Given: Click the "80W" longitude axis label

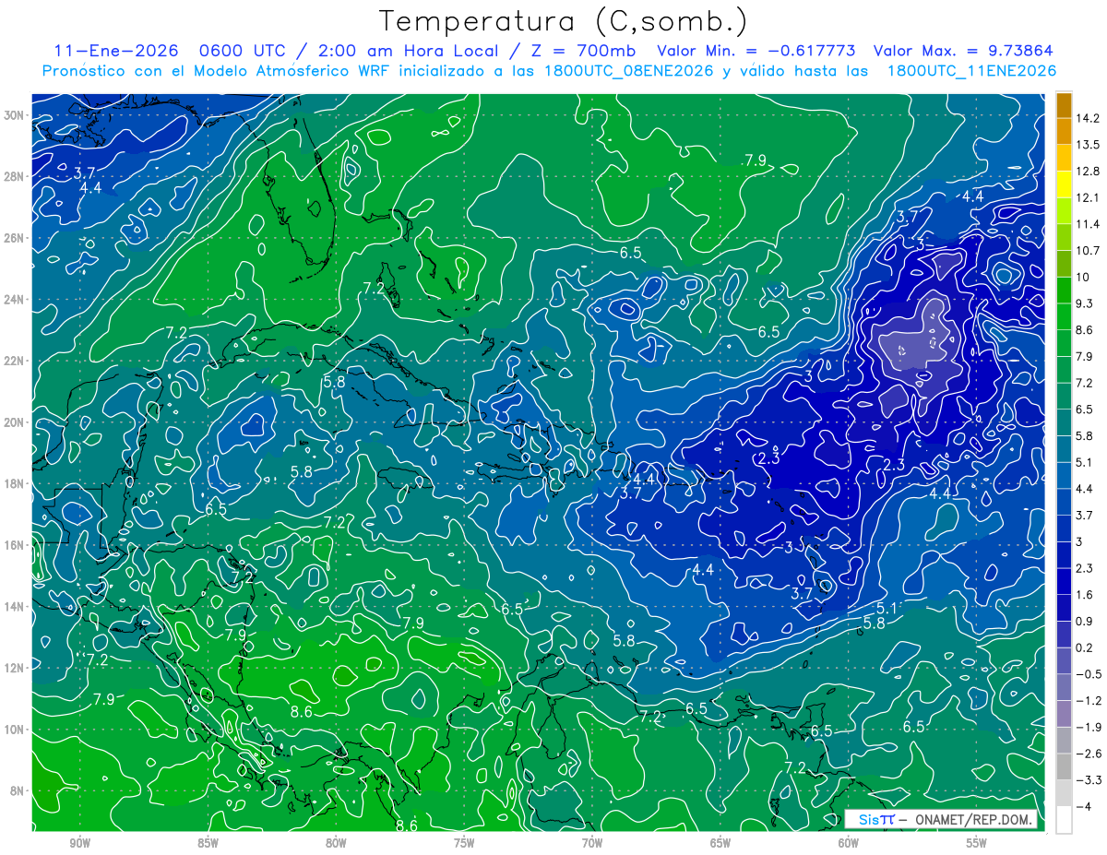Looking at the screenshot, I should [336, 844].
